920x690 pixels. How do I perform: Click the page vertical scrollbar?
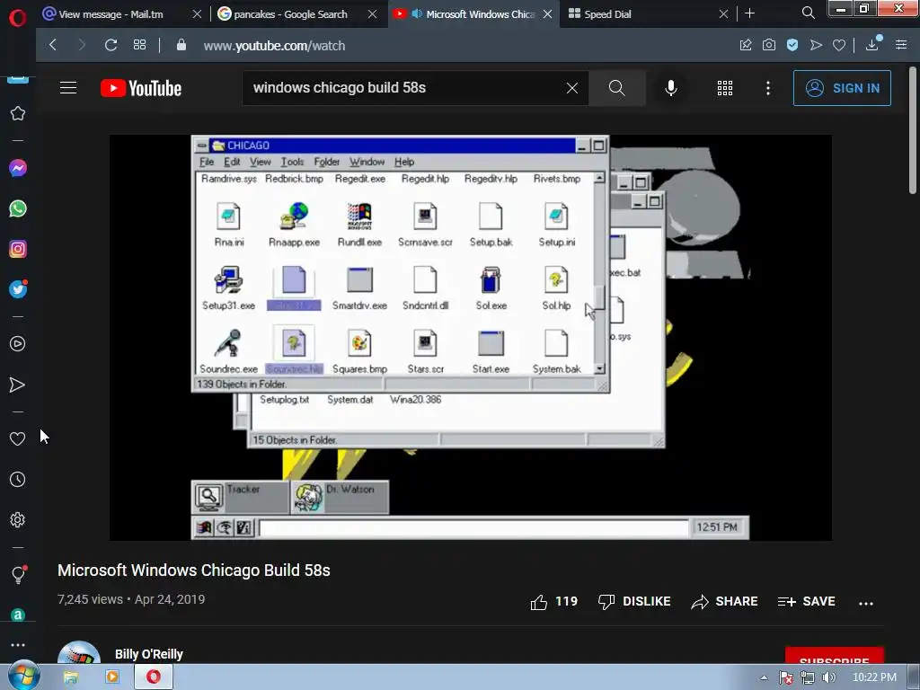[x=913, y=130]
